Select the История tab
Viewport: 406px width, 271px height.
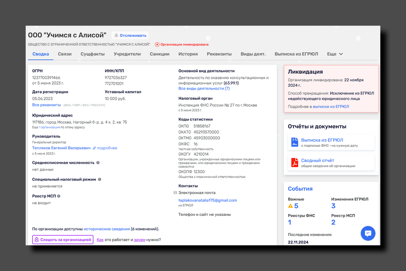click(188, 54)
